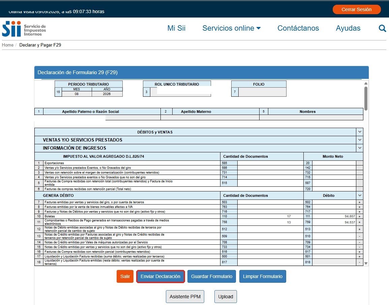Click the Nombres input field
389x305 pixels.
(311, 118)
